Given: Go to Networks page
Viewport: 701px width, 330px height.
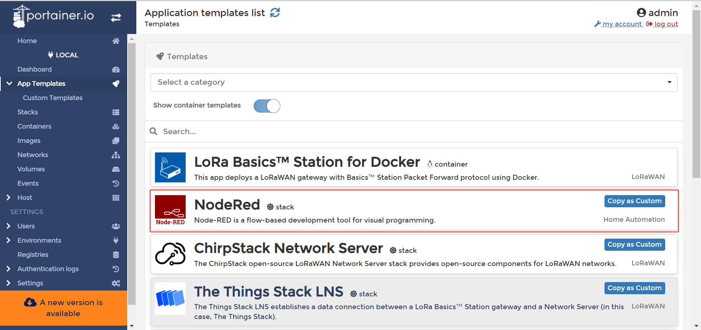Looking at the screenshot, I should [x=33, y=155].
